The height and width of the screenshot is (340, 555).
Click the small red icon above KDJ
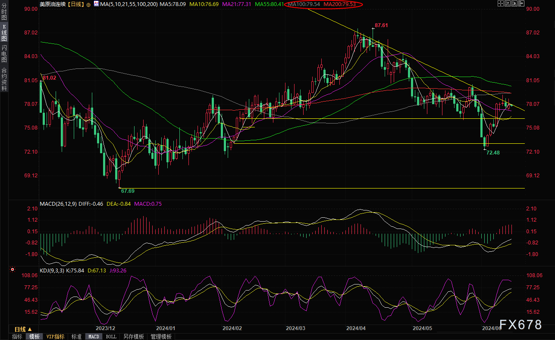pos(12,270)
